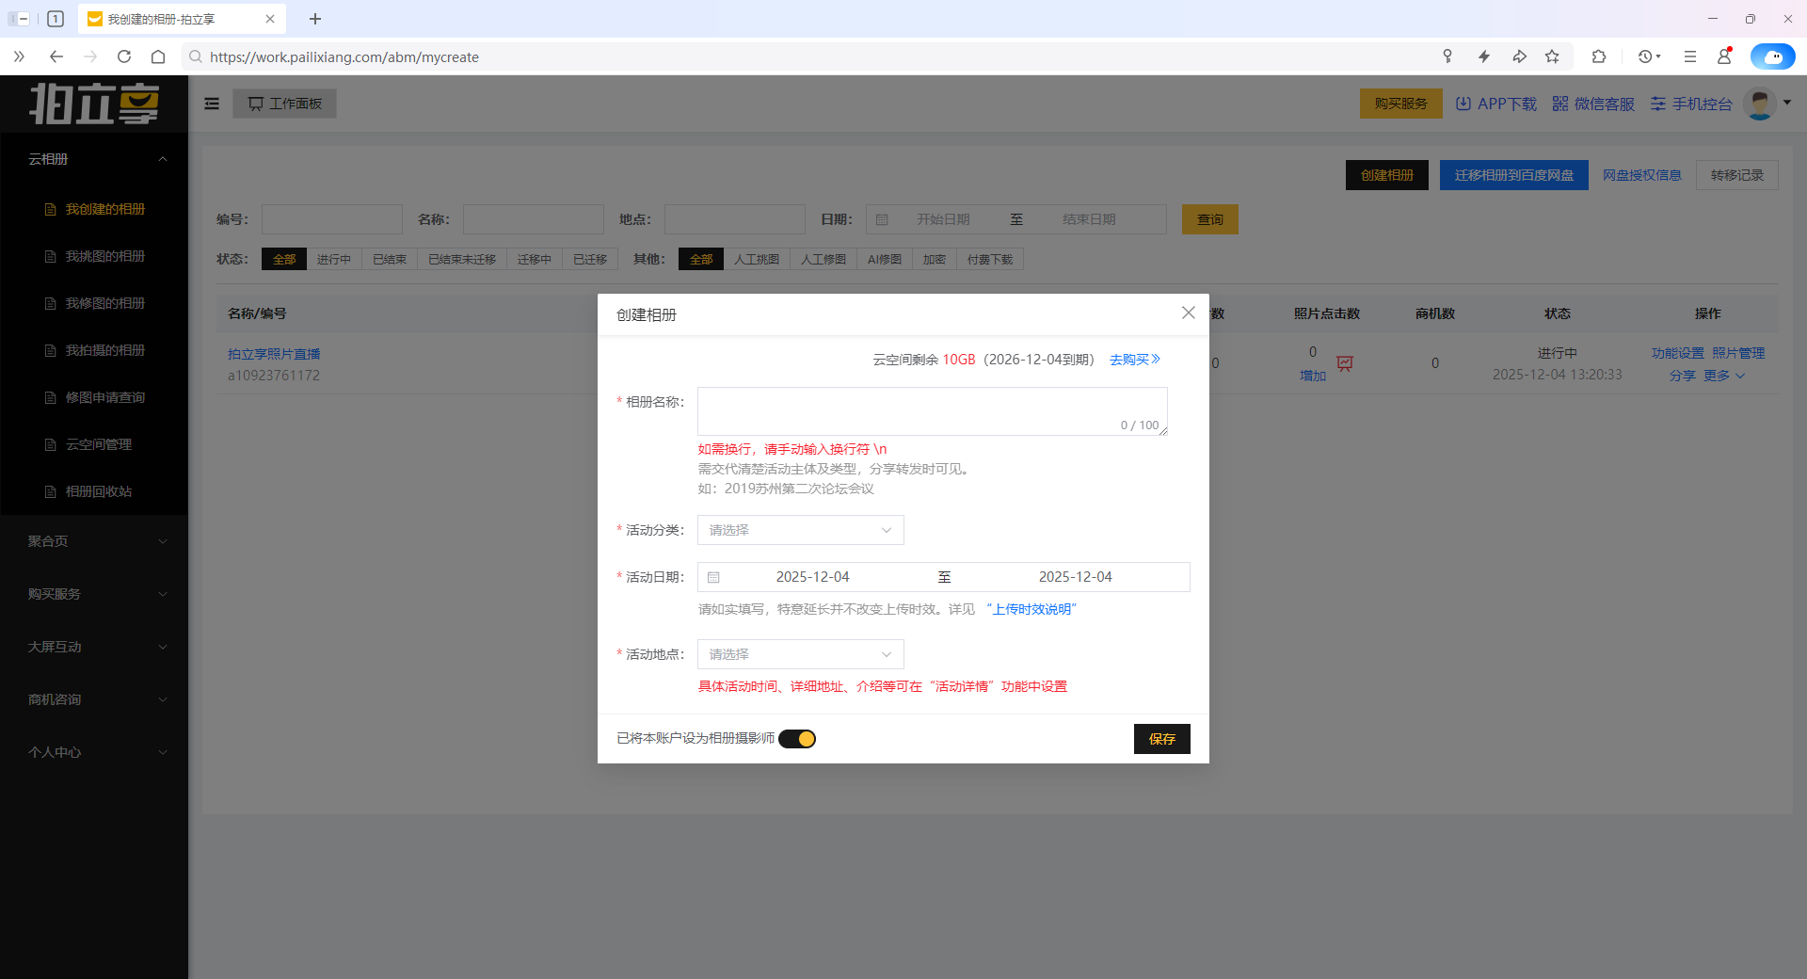Click the hamburger menu collapse icon
1807x979 pixels.
coord(212,104)
